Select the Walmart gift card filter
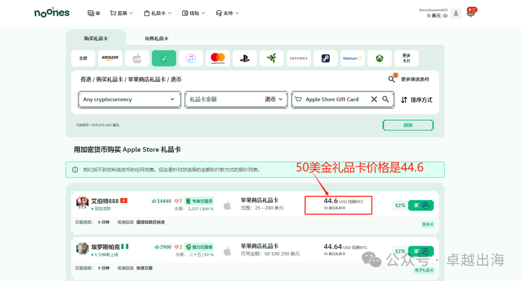The width and height of the screenshot is (521, 281). pyautogui.click(x=352, y=58)
